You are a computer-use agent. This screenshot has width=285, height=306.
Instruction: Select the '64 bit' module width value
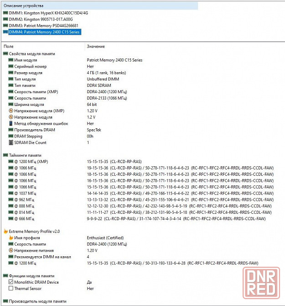point(92,105)
